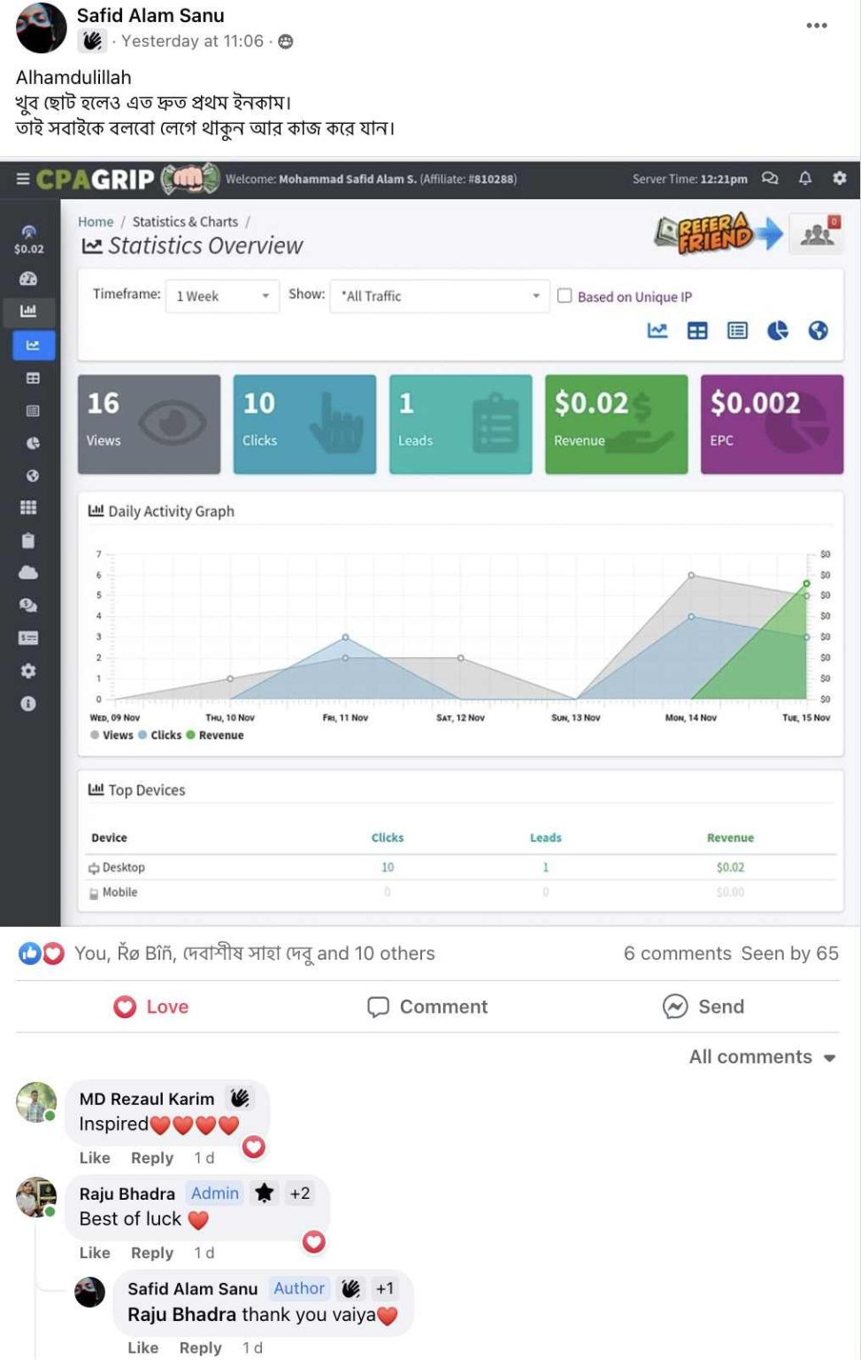Open the chat messages icon in CPAGrip header
The height and width of the screenshot is (1360, 861).
[770, 178]
